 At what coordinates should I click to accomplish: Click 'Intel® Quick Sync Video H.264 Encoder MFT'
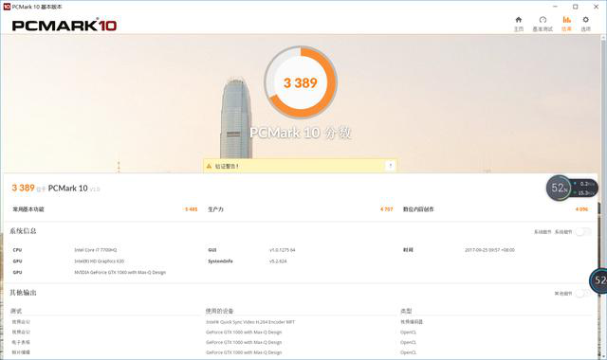pyautogui.click(x=250, y=322)
